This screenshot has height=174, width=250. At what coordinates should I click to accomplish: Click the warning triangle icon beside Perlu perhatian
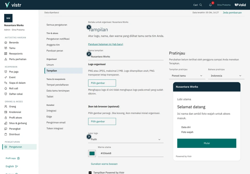pyautogui.click(x=6, y=59)
